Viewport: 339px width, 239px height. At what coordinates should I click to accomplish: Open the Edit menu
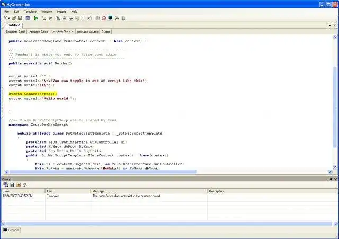[x=16, y=12]
